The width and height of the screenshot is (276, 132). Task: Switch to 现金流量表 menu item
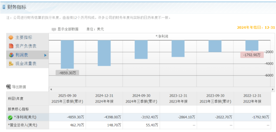pos(26,64)
